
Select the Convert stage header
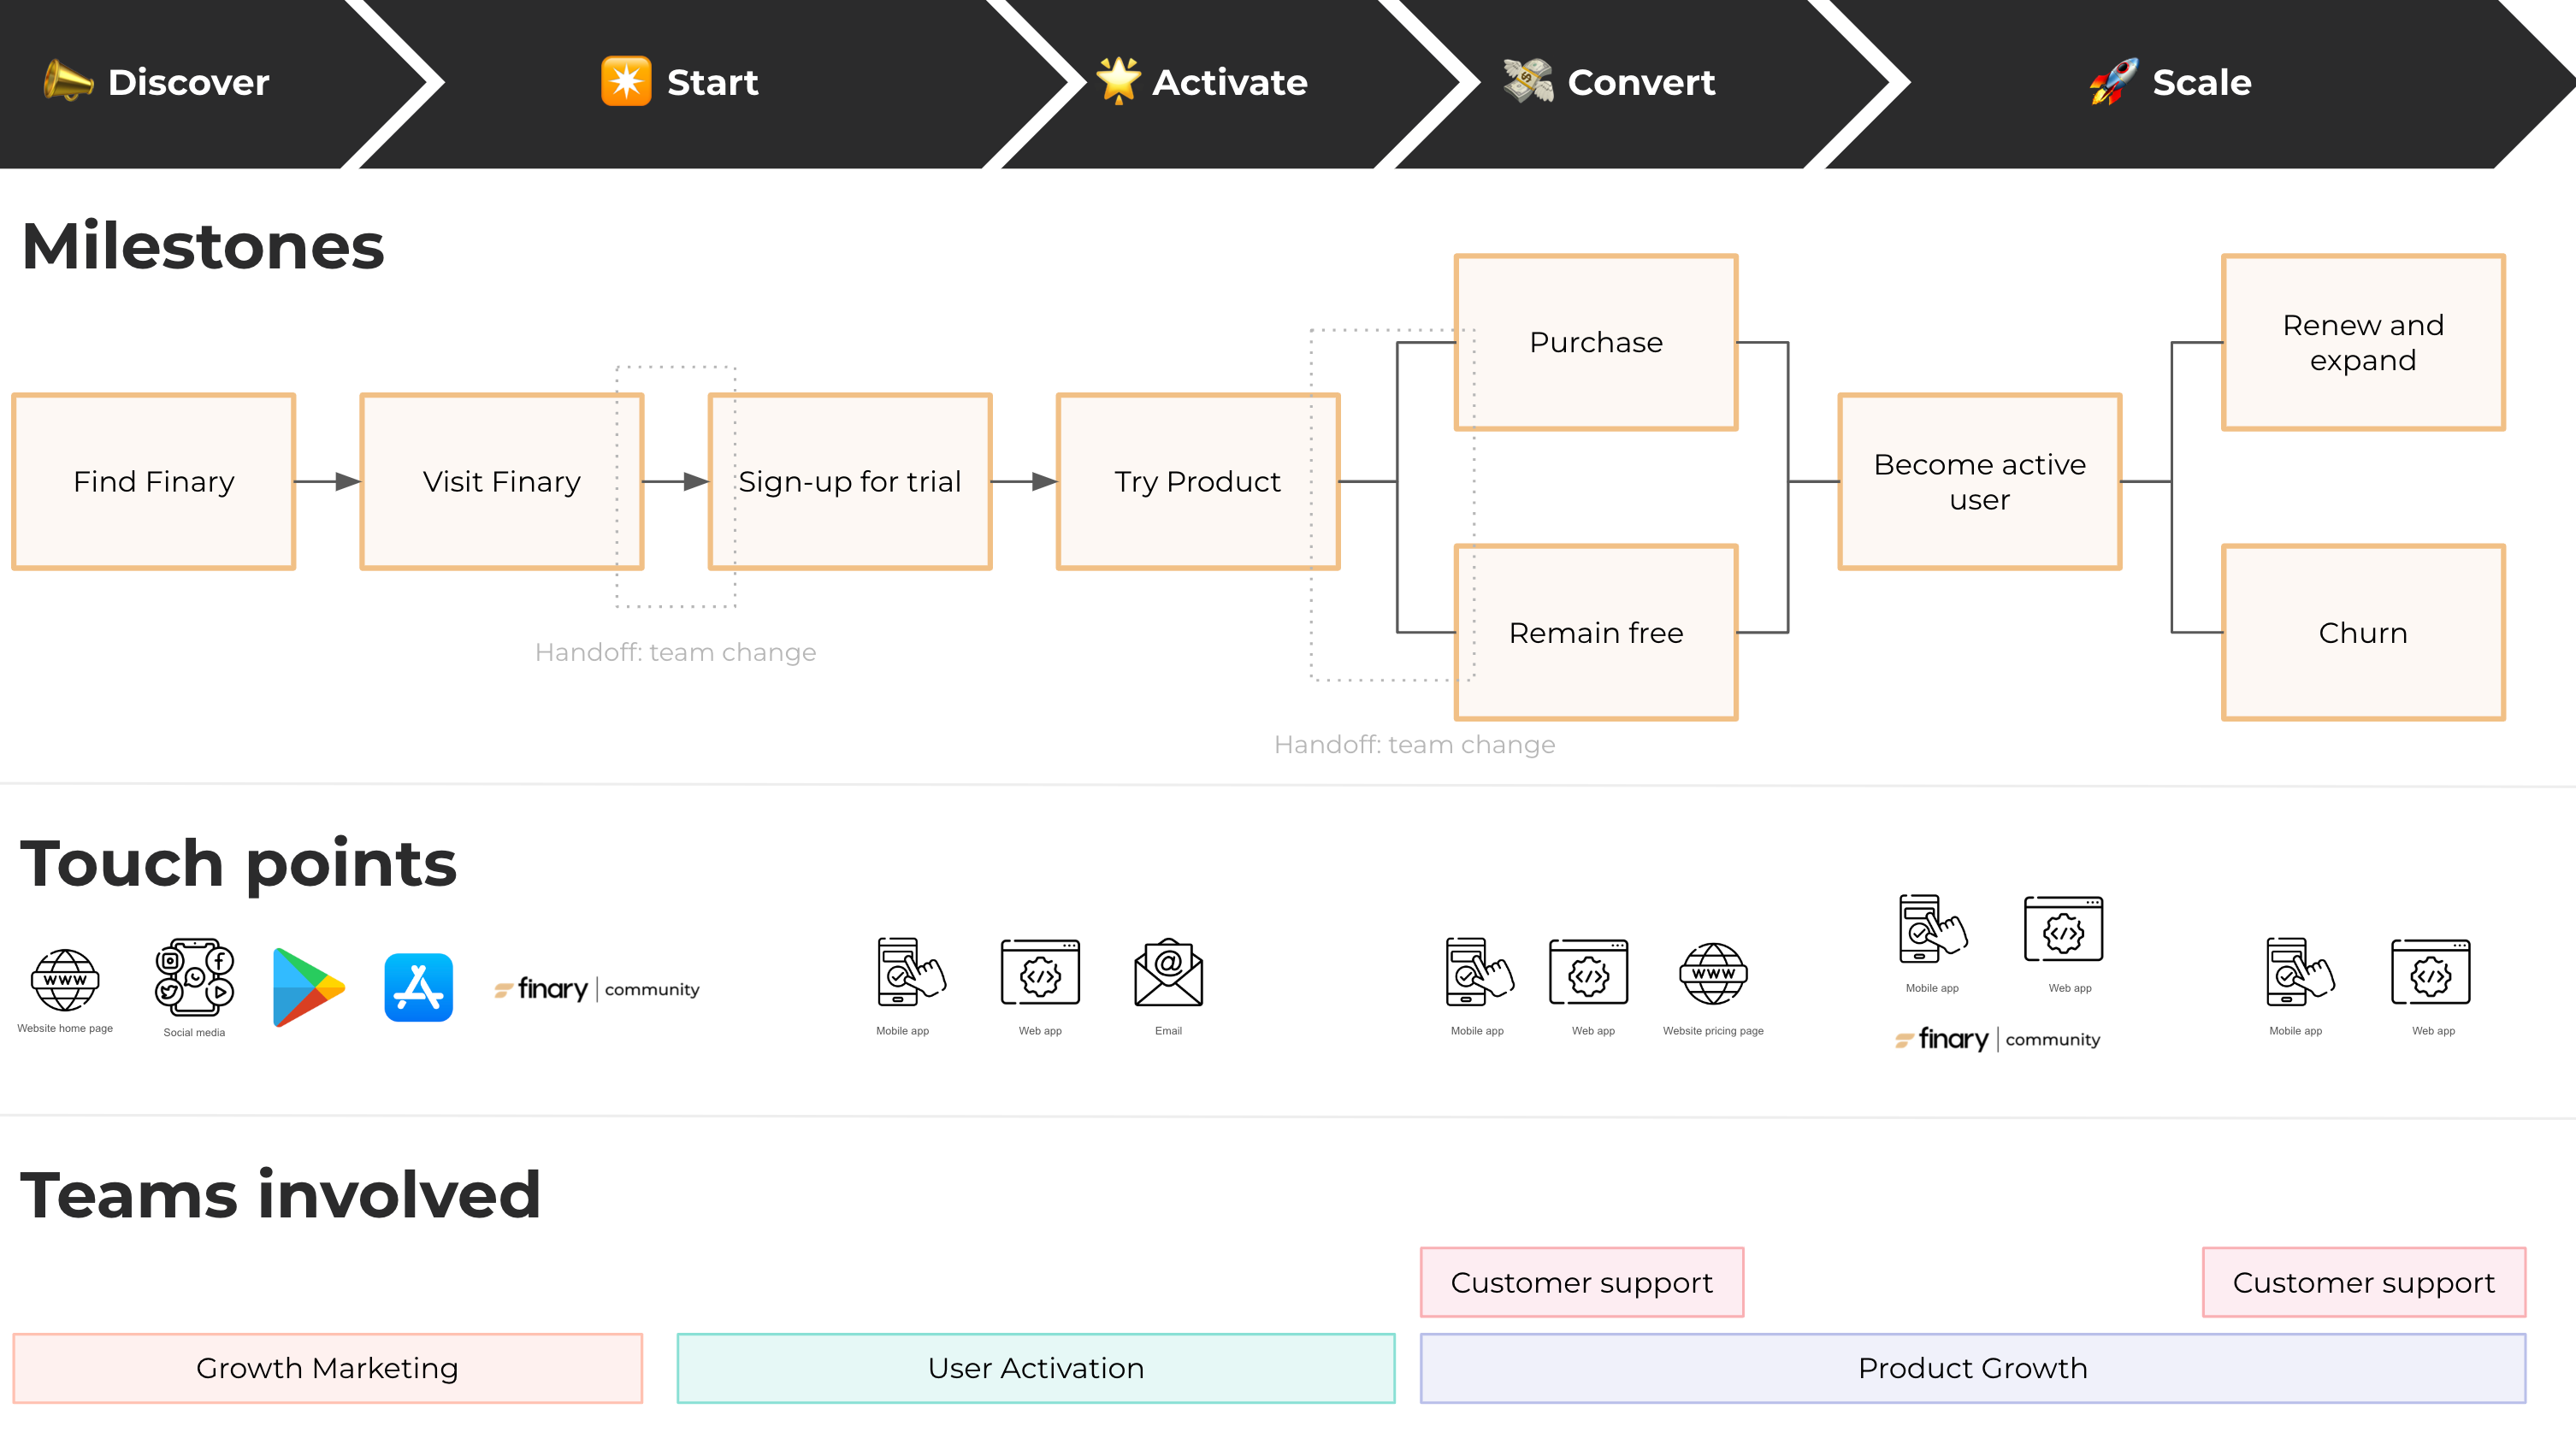pos(1640,82)
